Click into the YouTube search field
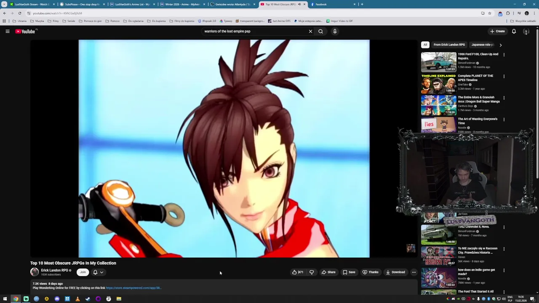This screenshot has height=303, width=539. point(255,31)
